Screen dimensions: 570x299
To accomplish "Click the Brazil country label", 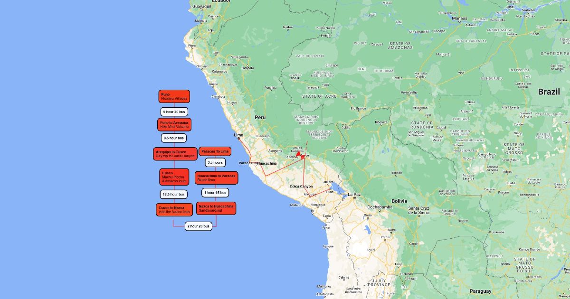I will tap(549, 92).
